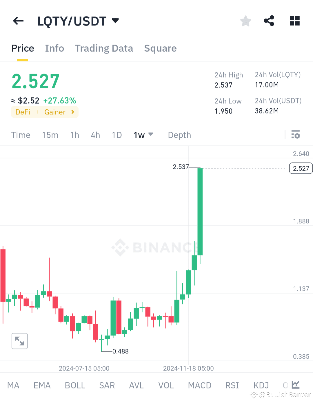Toggle the BOLL indicator
Viewport: 313px width, 401px height.
click(x=75, y=385)
